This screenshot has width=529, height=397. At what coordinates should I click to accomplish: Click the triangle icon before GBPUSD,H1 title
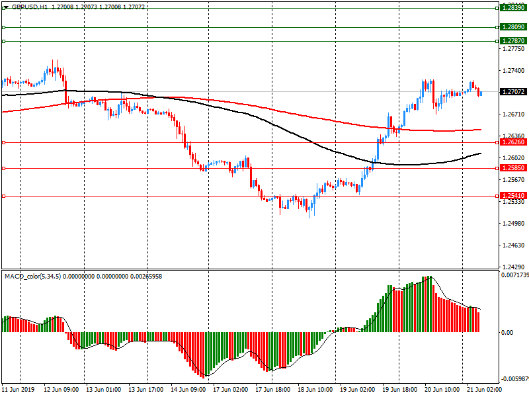point(6,7)
